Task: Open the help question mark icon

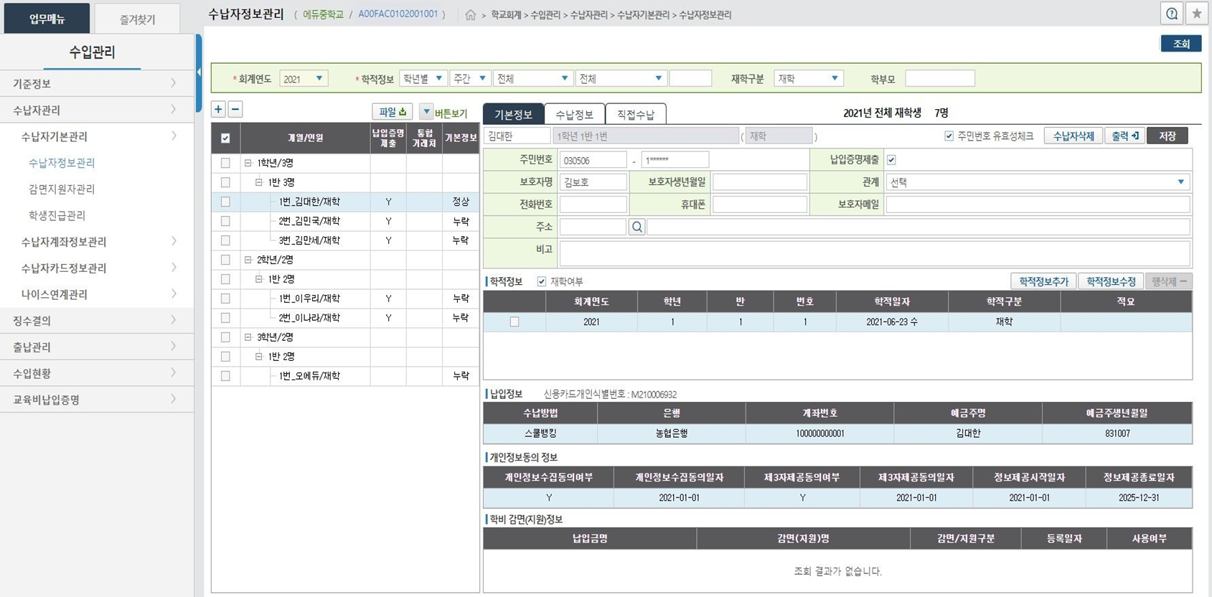Action: [x=1172, y=14]
